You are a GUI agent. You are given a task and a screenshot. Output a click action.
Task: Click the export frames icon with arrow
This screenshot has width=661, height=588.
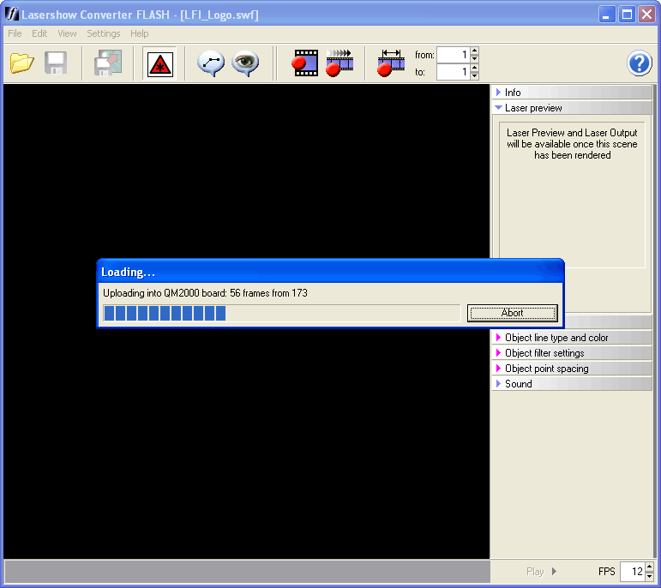click(108, 63)
